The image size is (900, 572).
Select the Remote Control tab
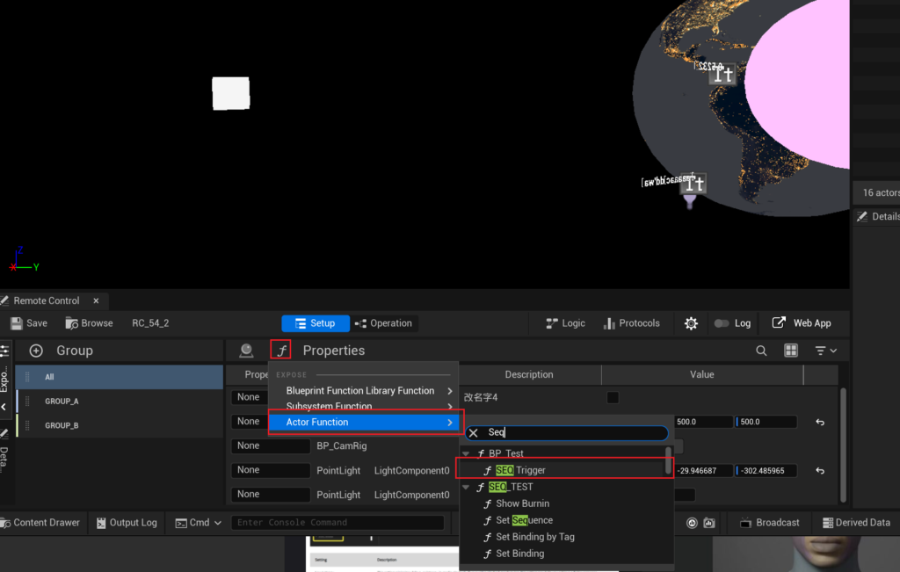pos(46,300)
